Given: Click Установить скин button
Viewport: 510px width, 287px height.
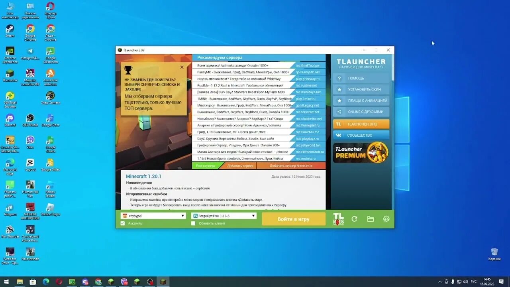Looking at the screenshot, I should pyautogui.click(x=361, y=89).
